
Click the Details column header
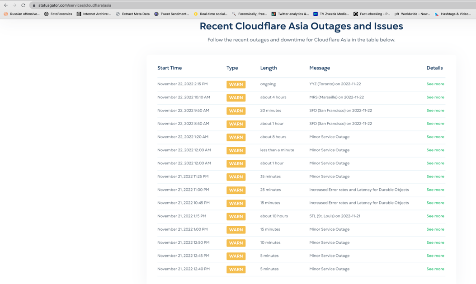[434, 68]
